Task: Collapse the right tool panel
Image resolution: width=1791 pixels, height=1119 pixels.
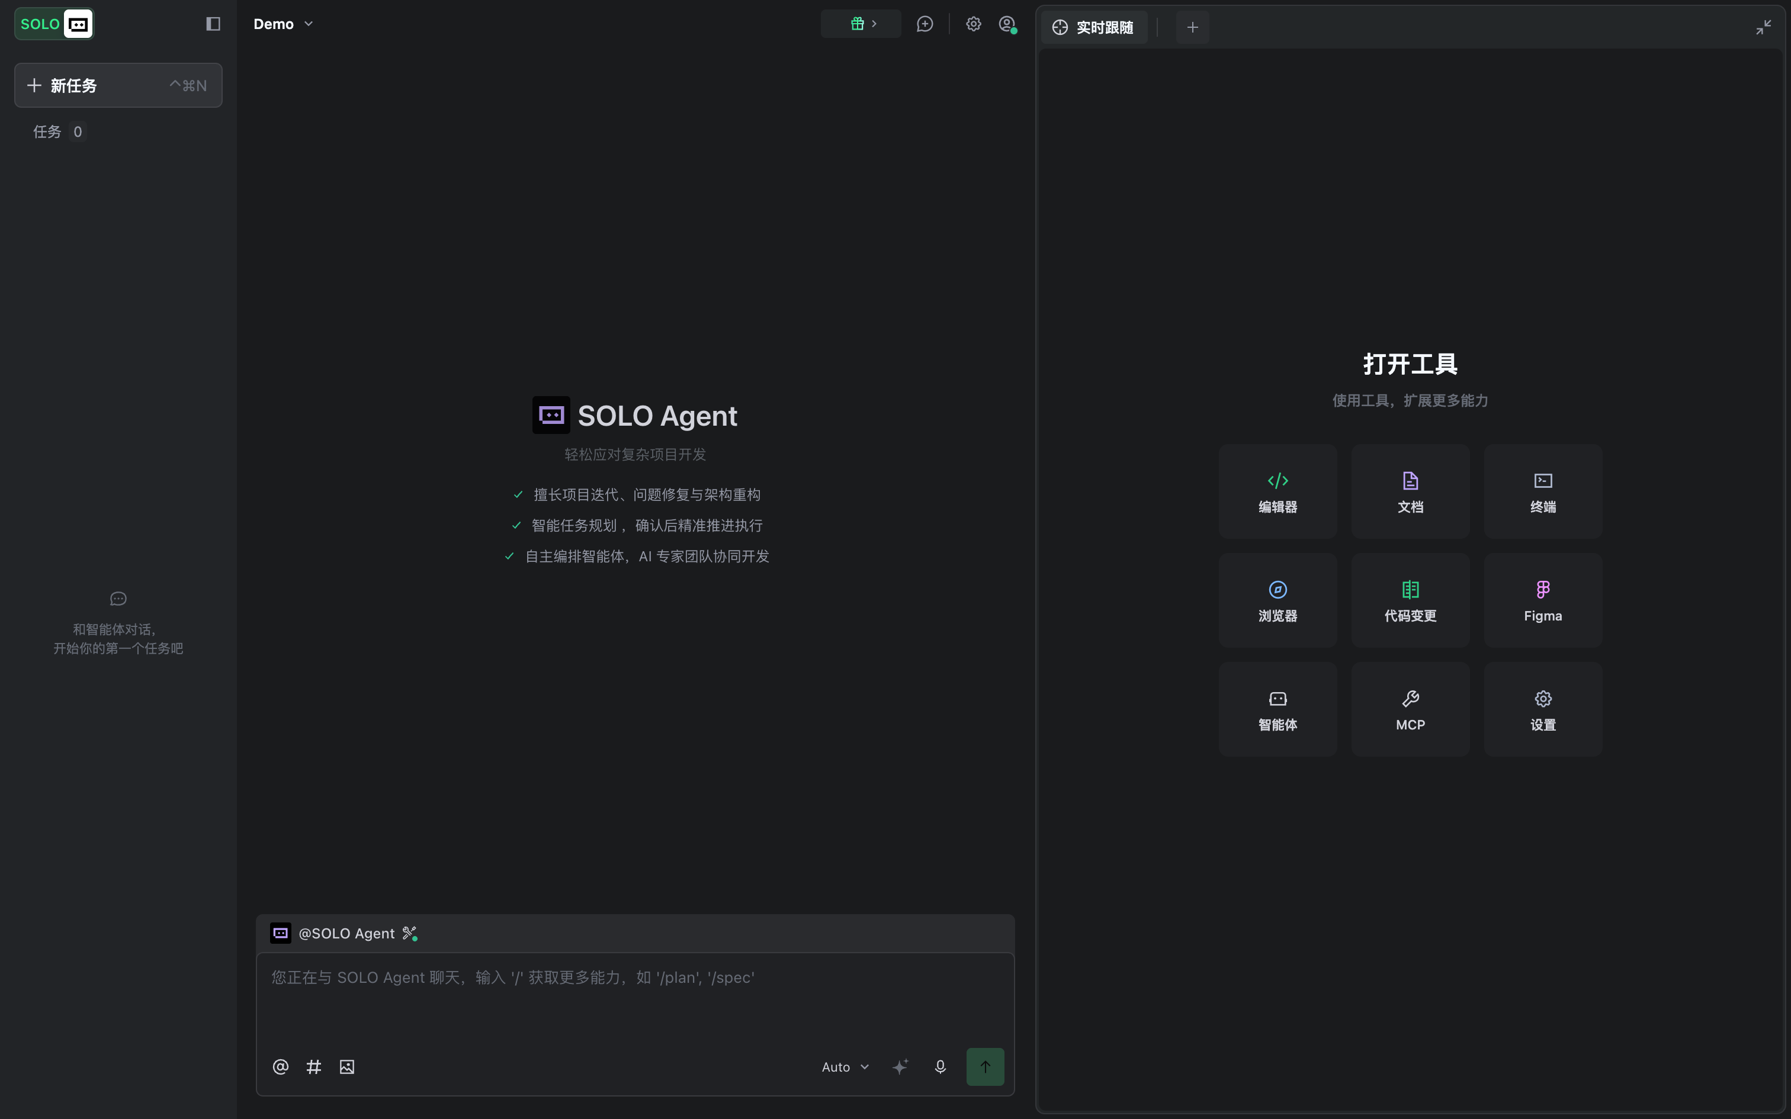Action: (1764, 27)
